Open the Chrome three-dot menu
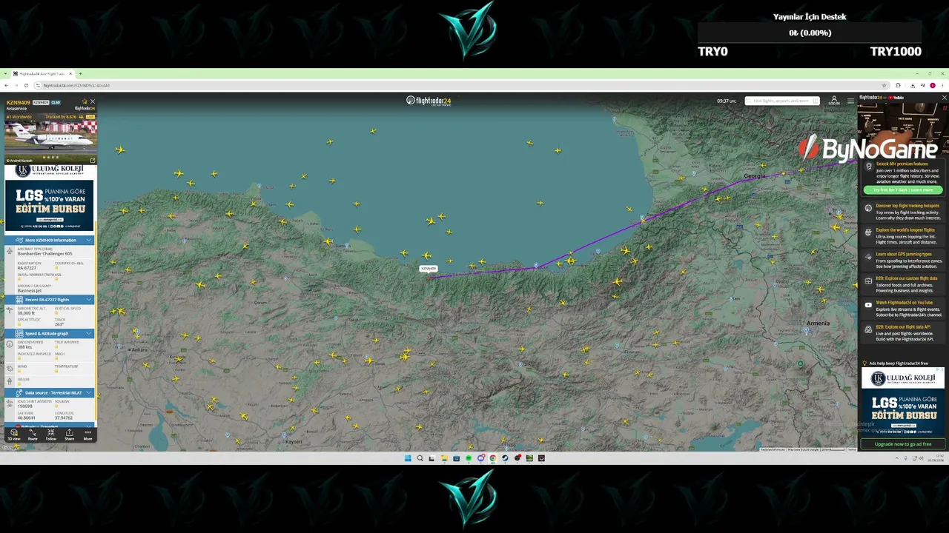Image resolution: width=949 pixels, height=533 pixels. [943, 85]
